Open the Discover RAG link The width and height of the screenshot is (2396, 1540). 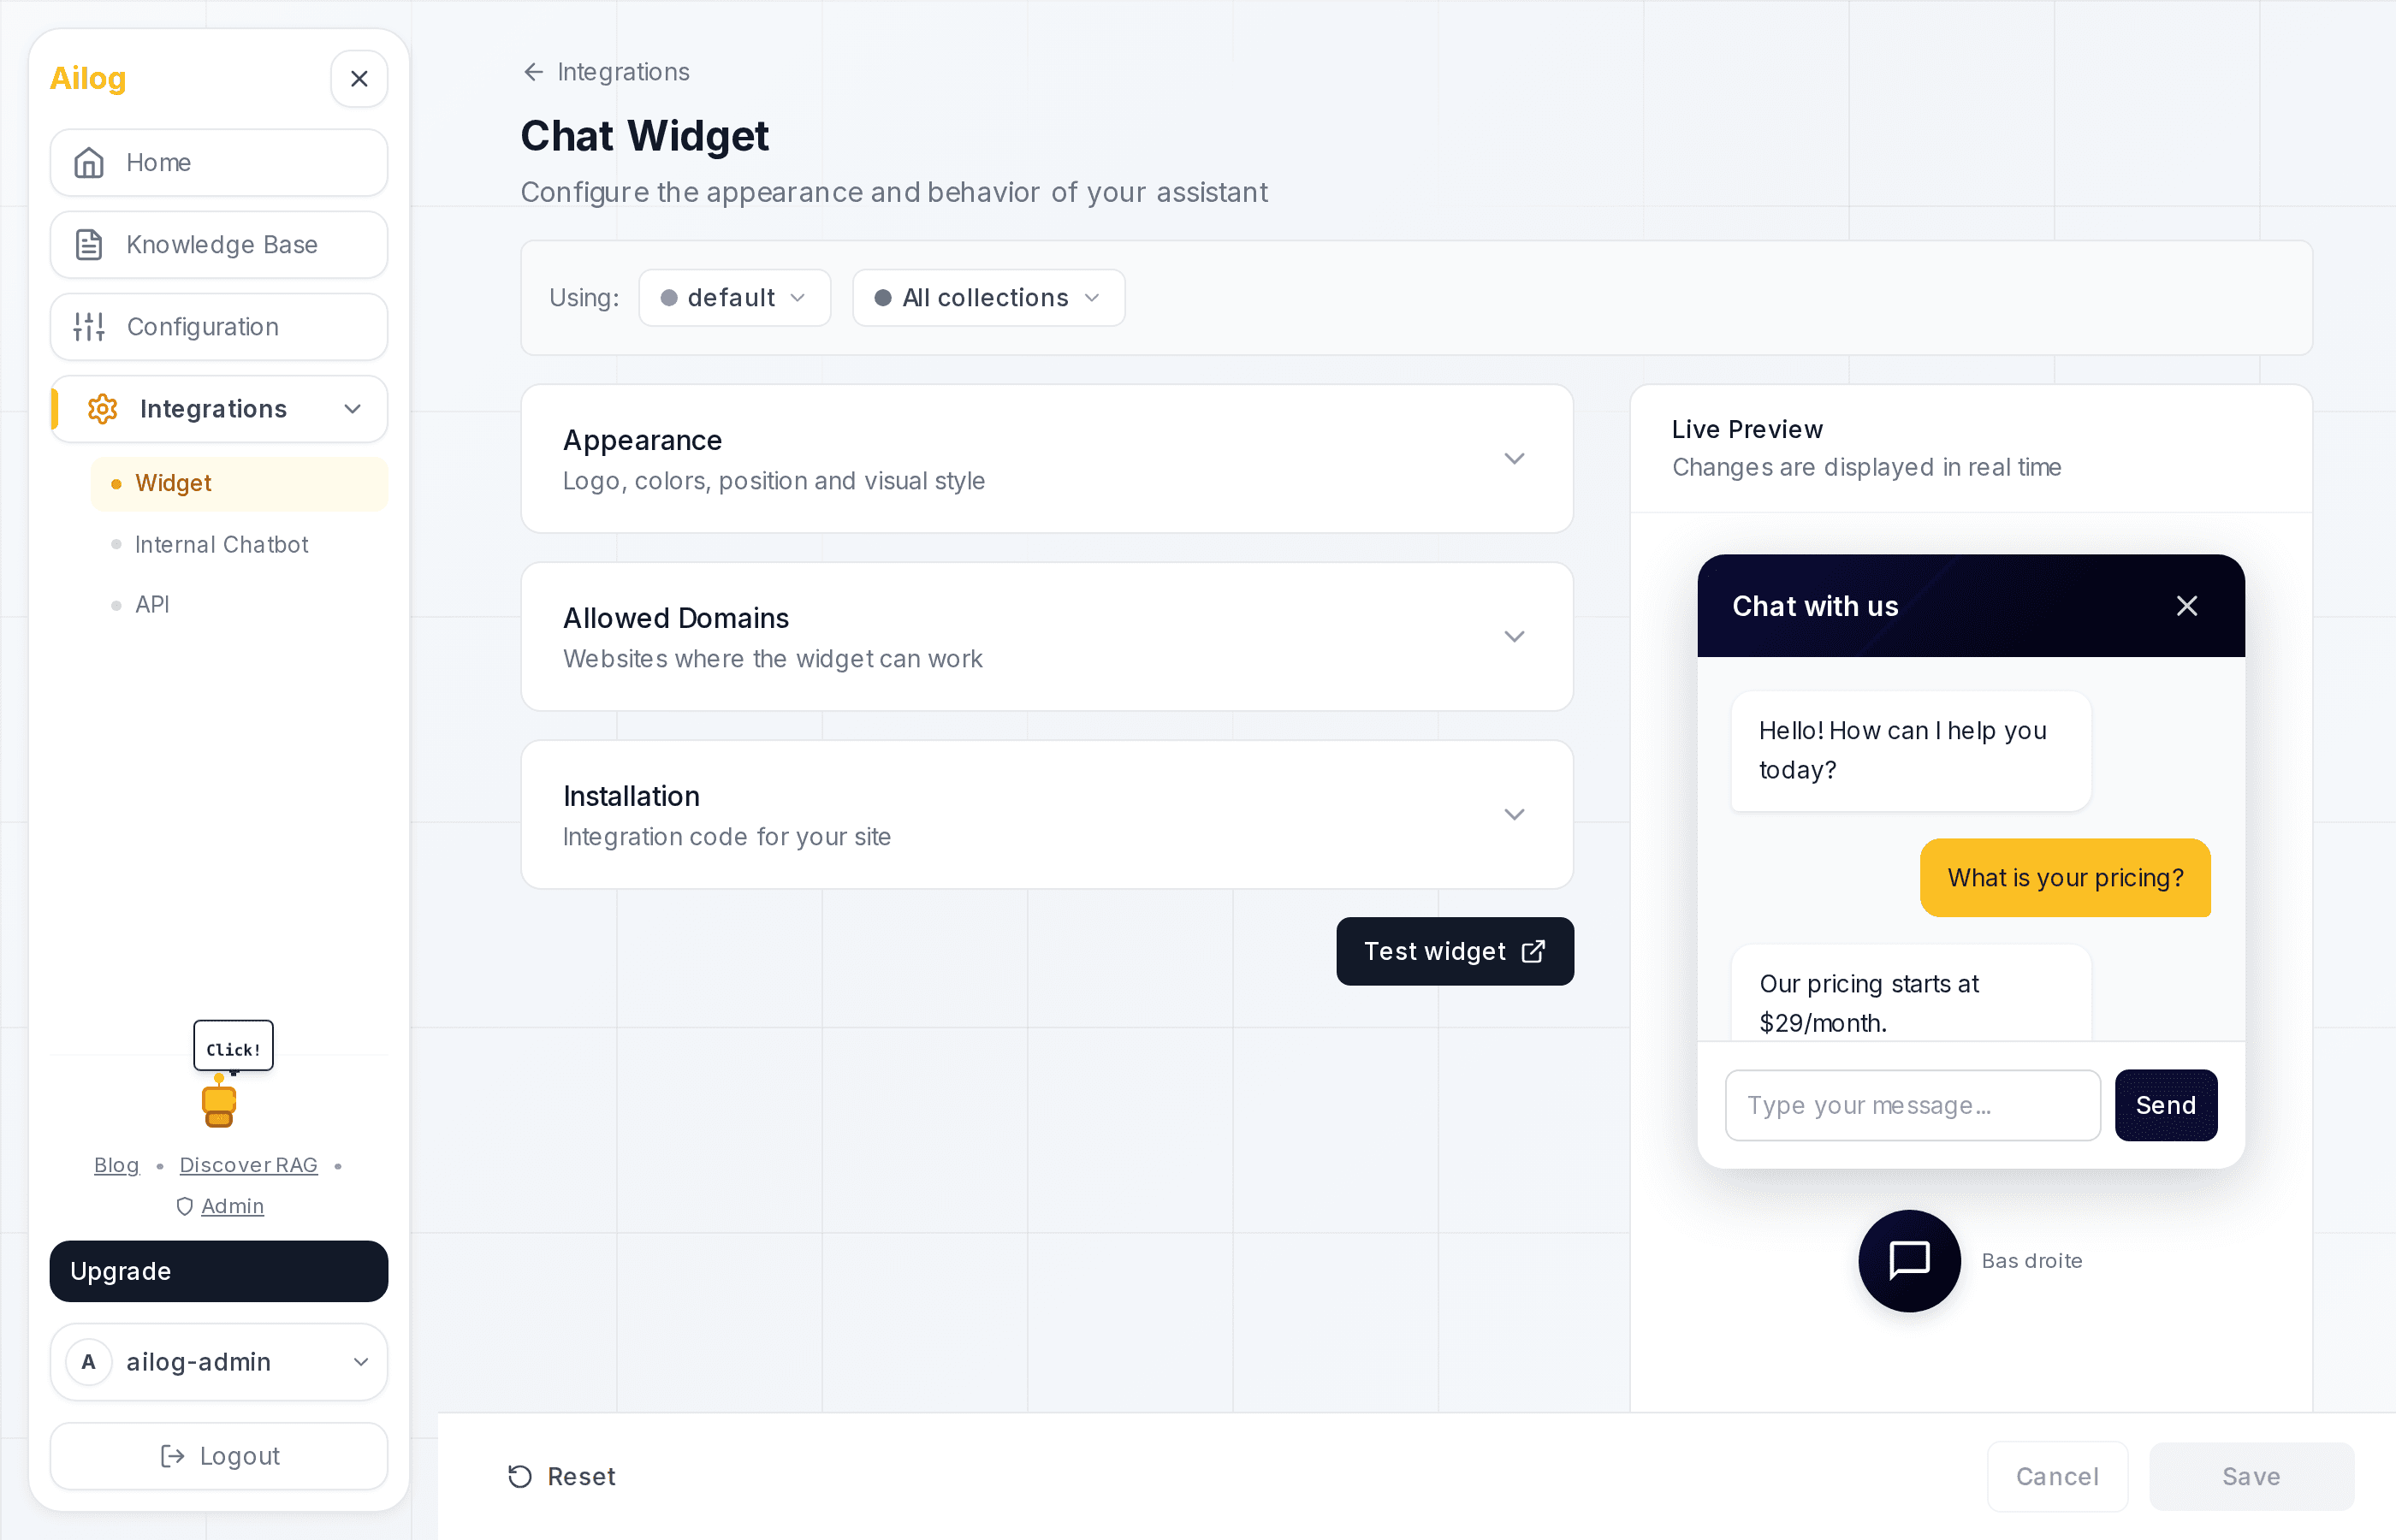pyautogui.click(x=248, y=1165)
